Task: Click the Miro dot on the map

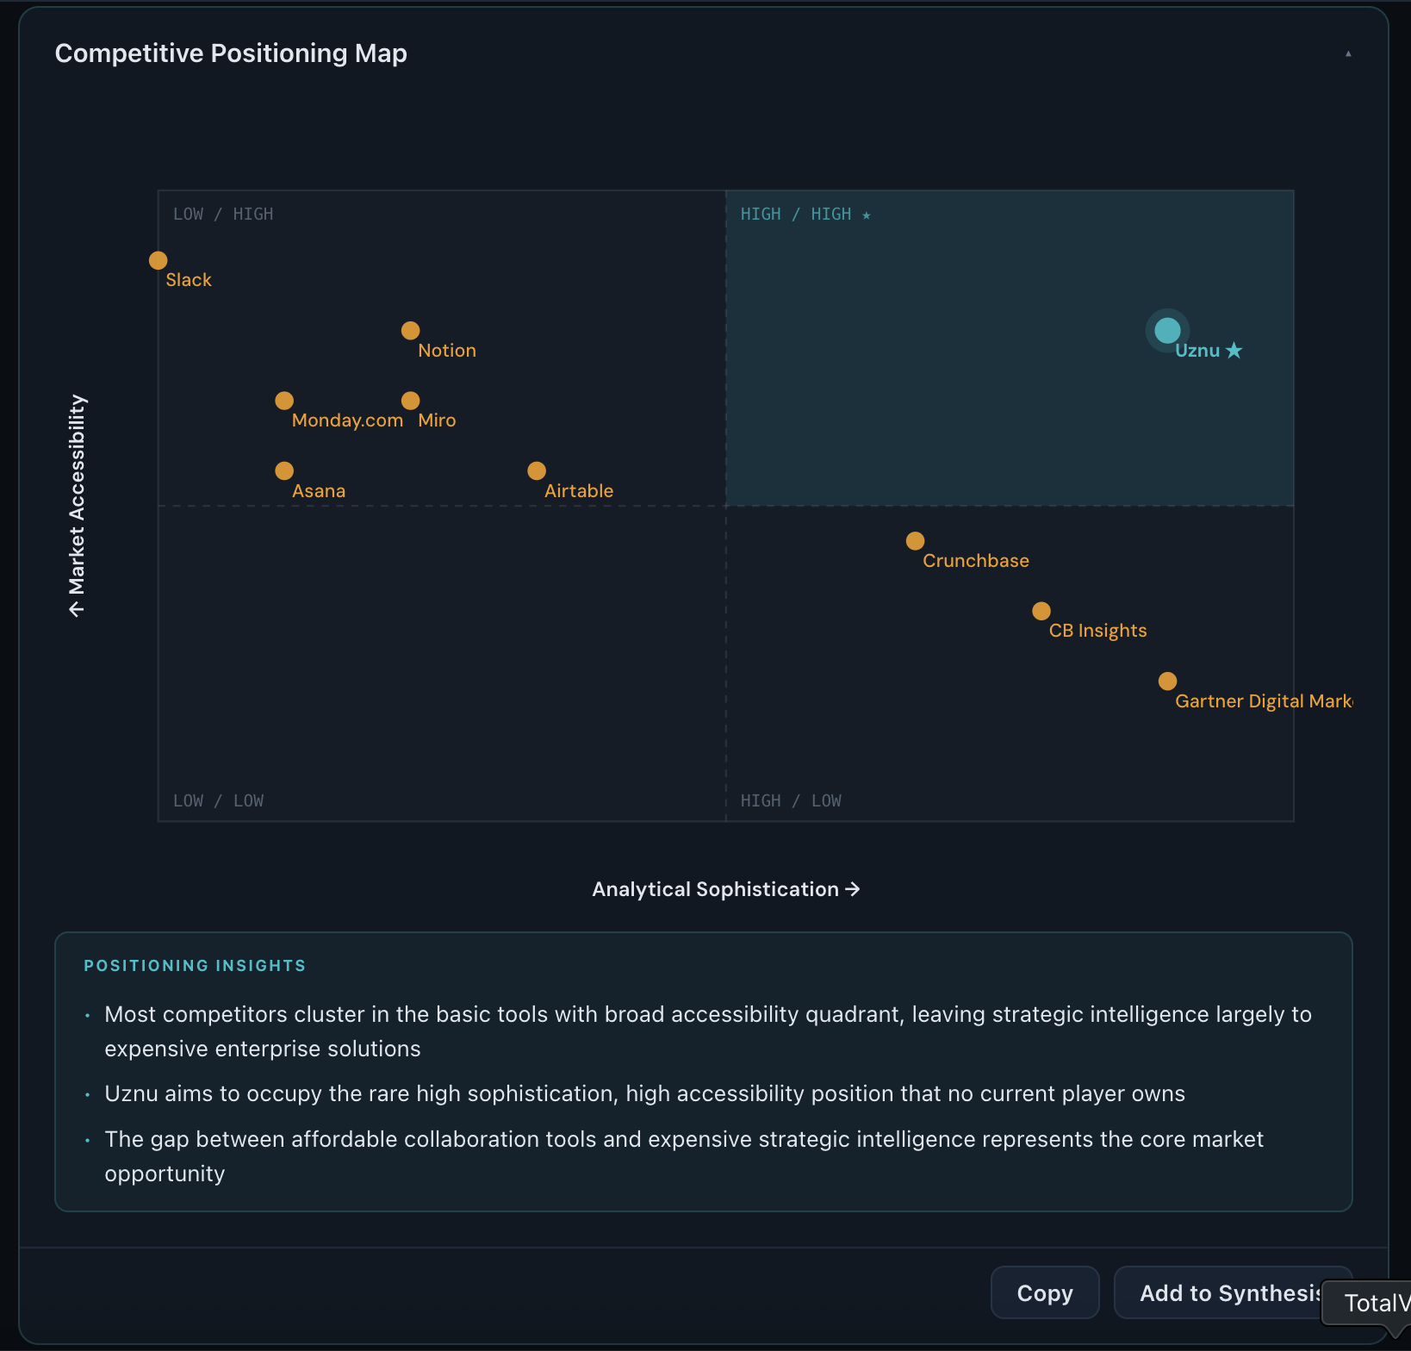Action: pyautogui.click(x=410, y=400)
